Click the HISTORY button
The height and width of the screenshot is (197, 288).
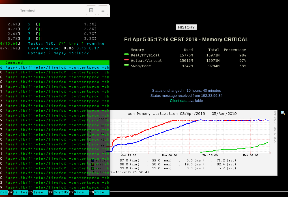[x=186, y=27]
